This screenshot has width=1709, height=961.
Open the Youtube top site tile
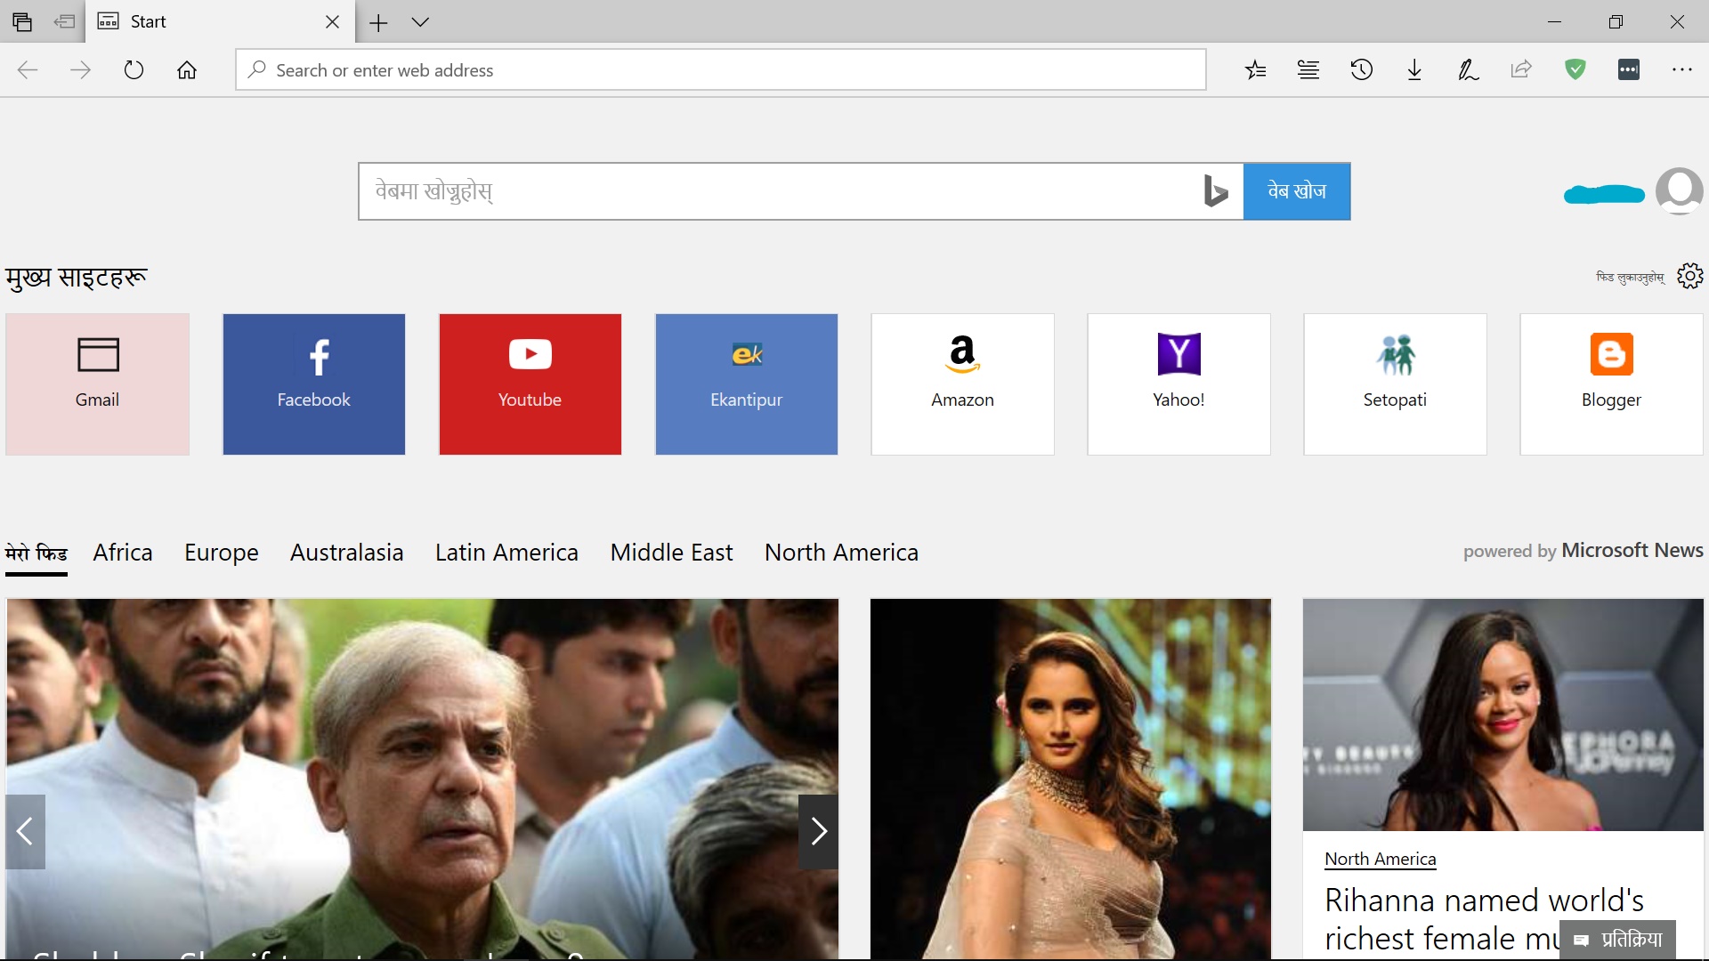[x=531, y=384]
